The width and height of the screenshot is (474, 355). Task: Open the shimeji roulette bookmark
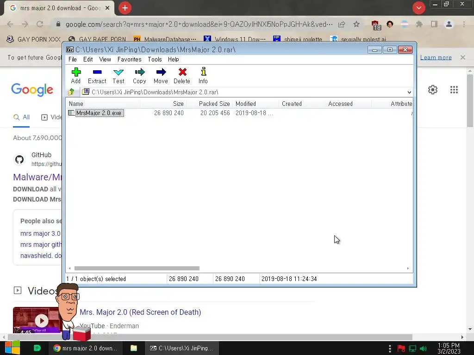click(298, 39)
